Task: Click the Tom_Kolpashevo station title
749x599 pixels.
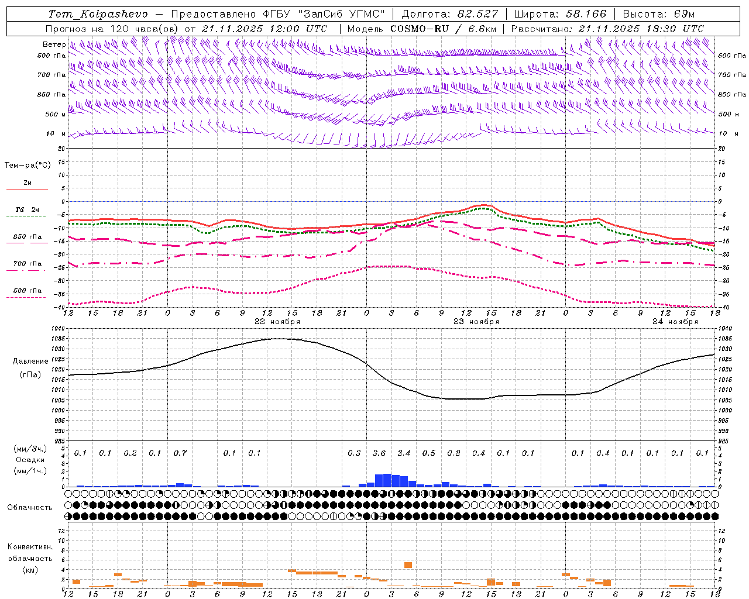Action: point(98,14)
